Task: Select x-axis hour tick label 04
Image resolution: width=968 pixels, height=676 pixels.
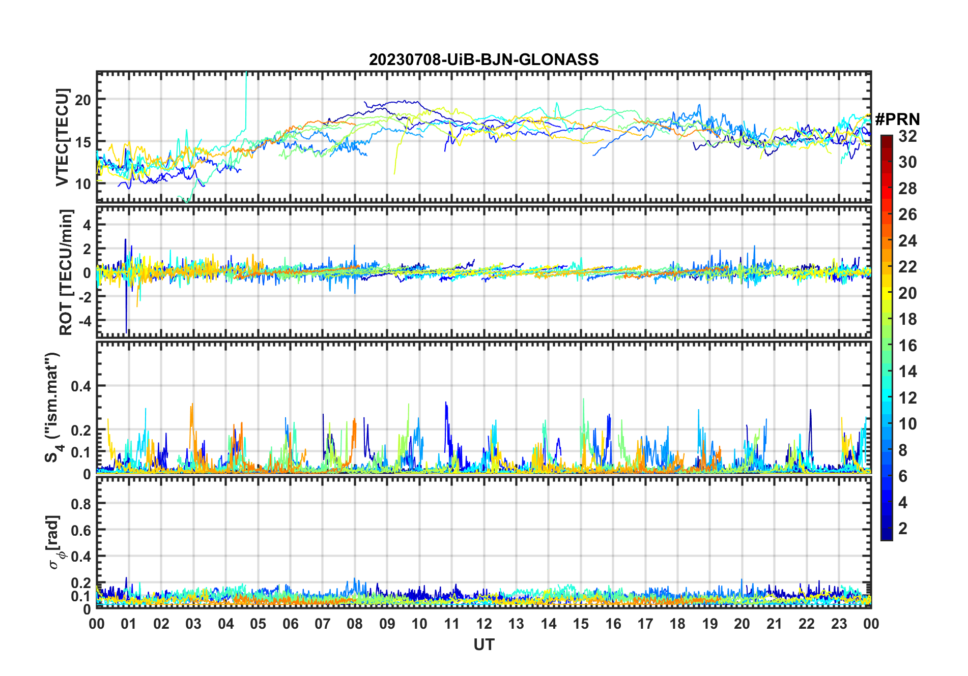Action: point(226,624)
